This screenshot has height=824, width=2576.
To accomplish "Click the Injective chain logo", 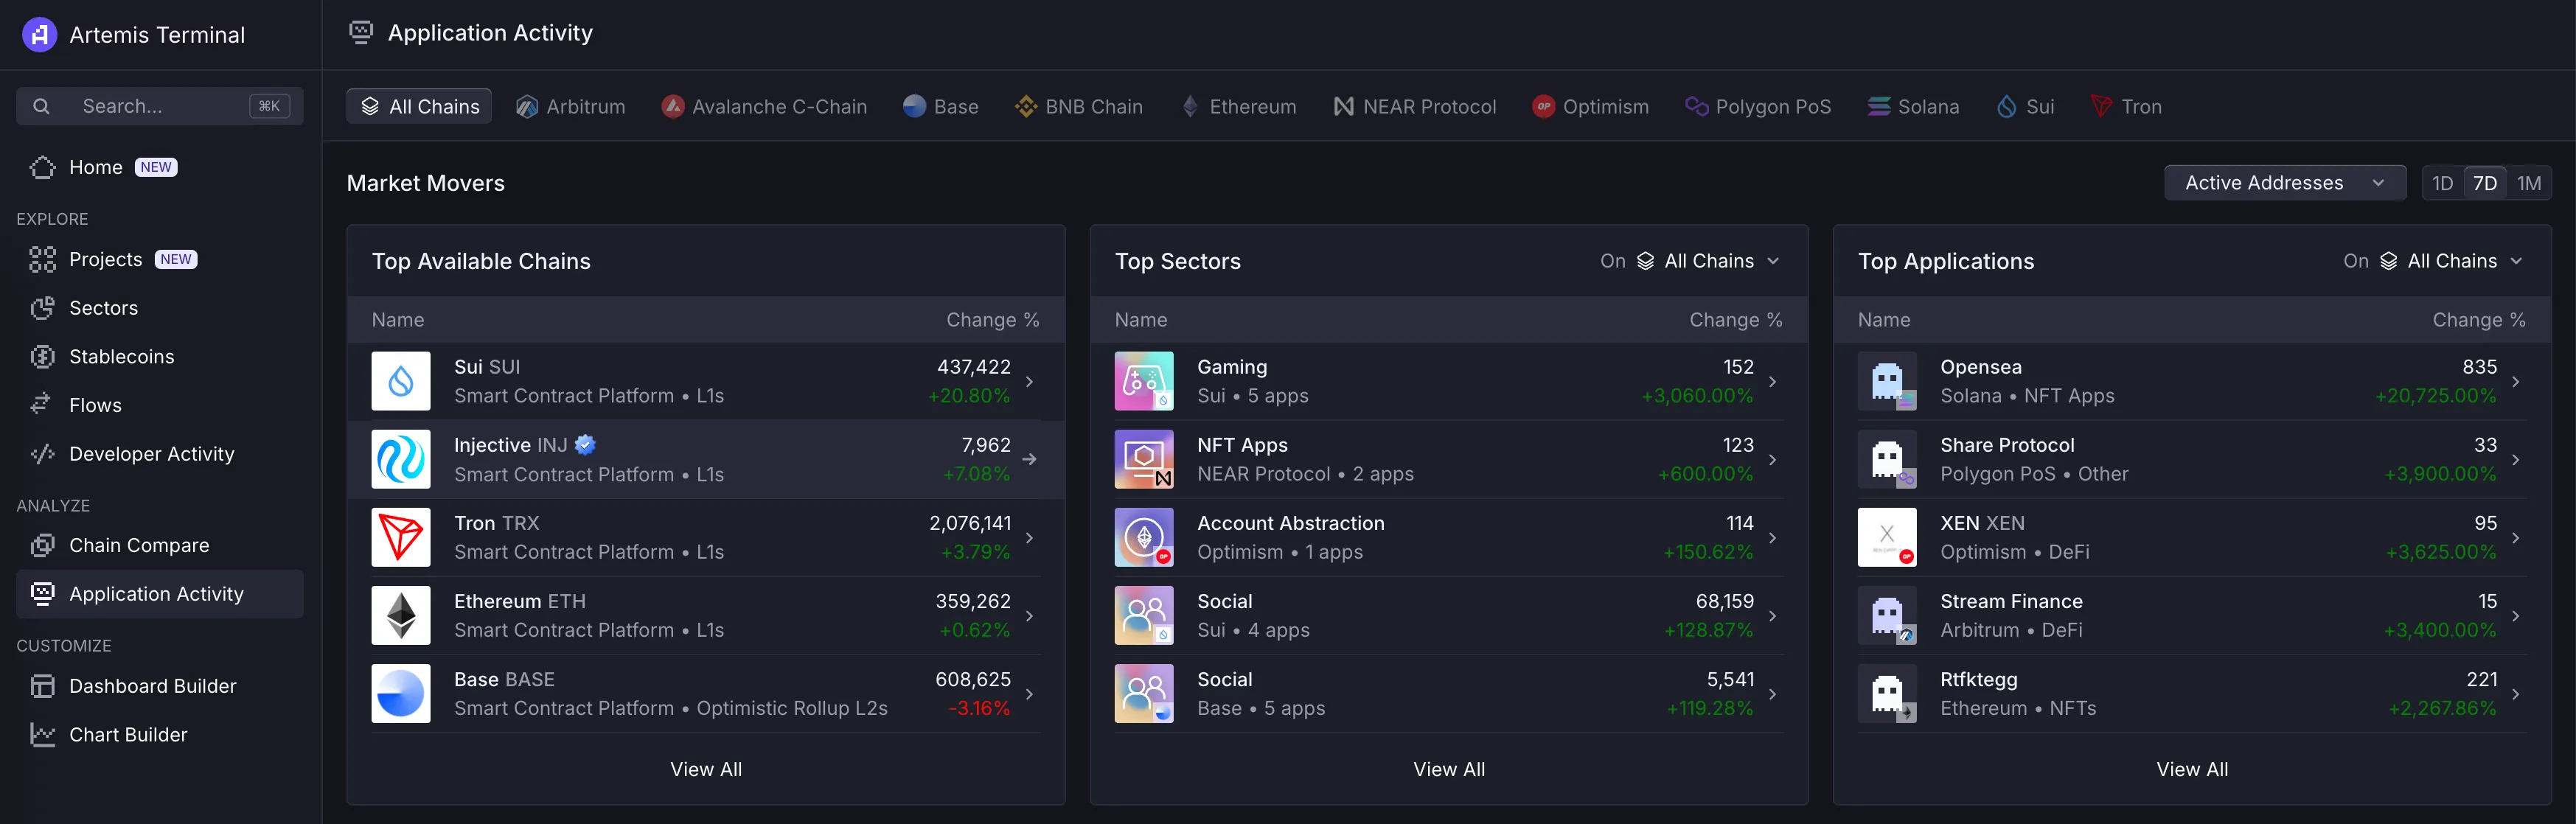I will coord(401,459).
